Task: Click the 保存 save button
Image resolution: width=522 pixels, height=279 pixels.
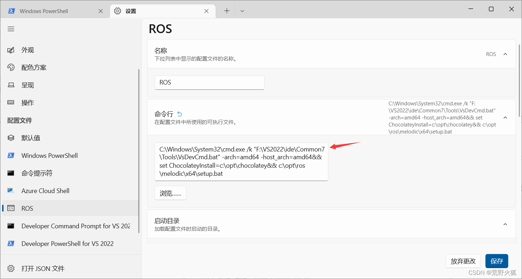Action: [497, 261]
